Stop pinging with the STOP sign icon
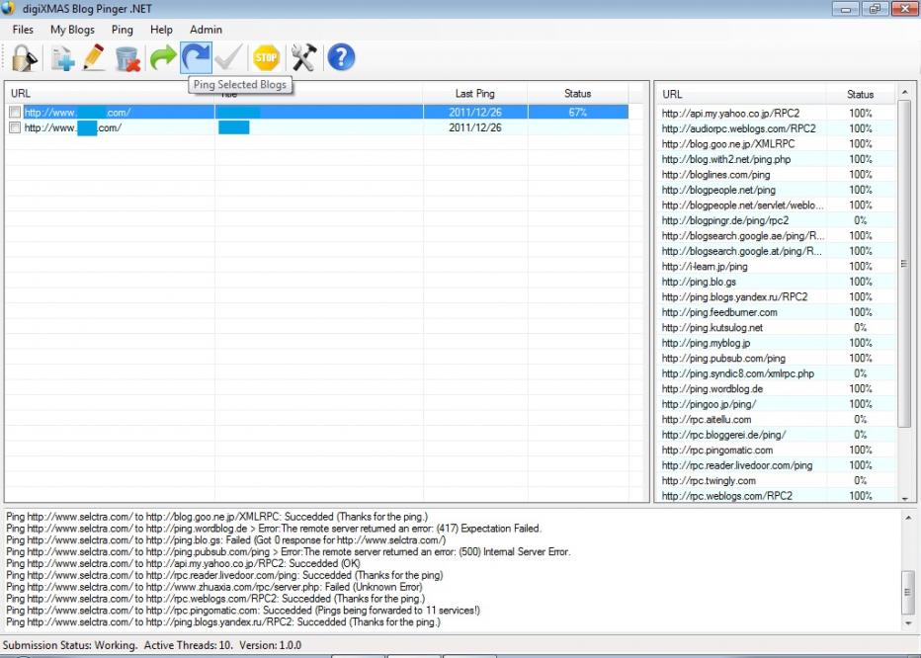The width and height of the screenshot is (921, 658). [266, 57]
